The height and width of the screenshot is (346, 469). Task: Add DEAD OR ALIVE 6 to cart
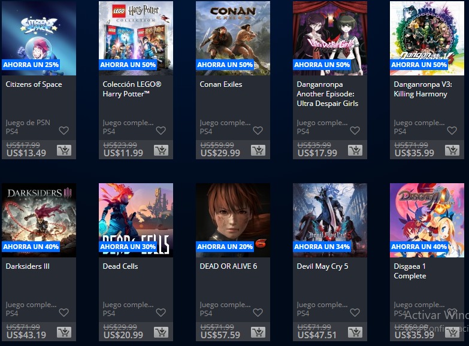tap(258, 332)
